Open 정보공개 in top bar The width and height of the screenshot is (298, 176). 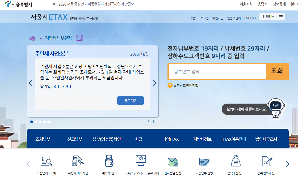279,4
